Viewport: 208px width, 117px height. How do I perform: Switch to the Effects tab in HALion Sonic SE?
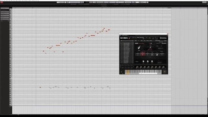(148, 41)
